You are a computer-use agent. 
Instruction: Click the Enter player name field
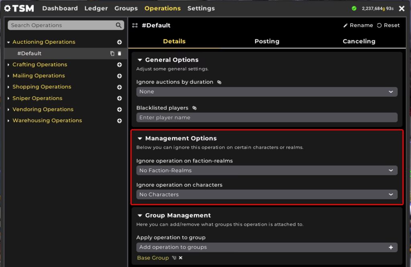point(267,117)
